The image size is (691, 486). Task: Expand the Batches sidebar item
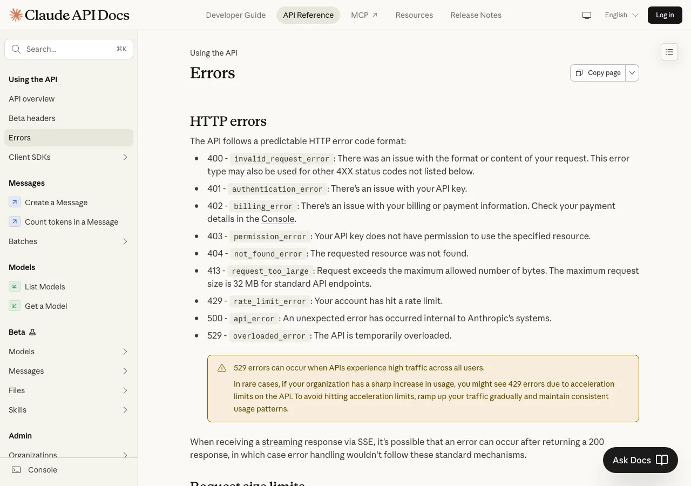tap(69, 241)
